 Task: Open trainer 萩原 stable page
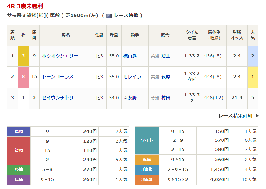click(x=166, y=77)
